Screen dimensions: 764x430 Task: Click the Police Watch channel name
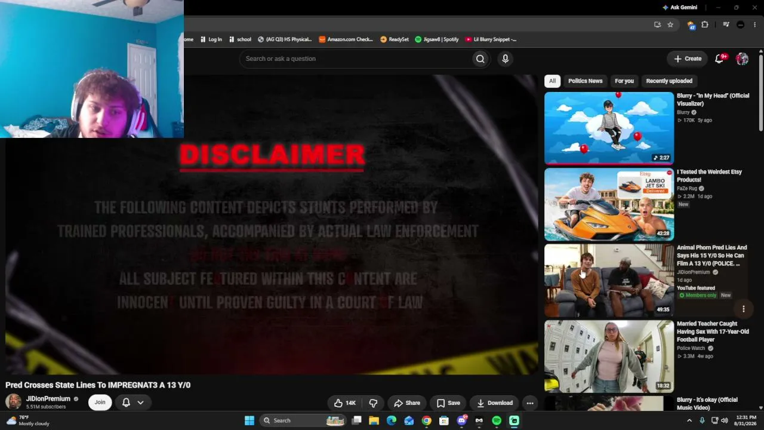click(691, 348)
